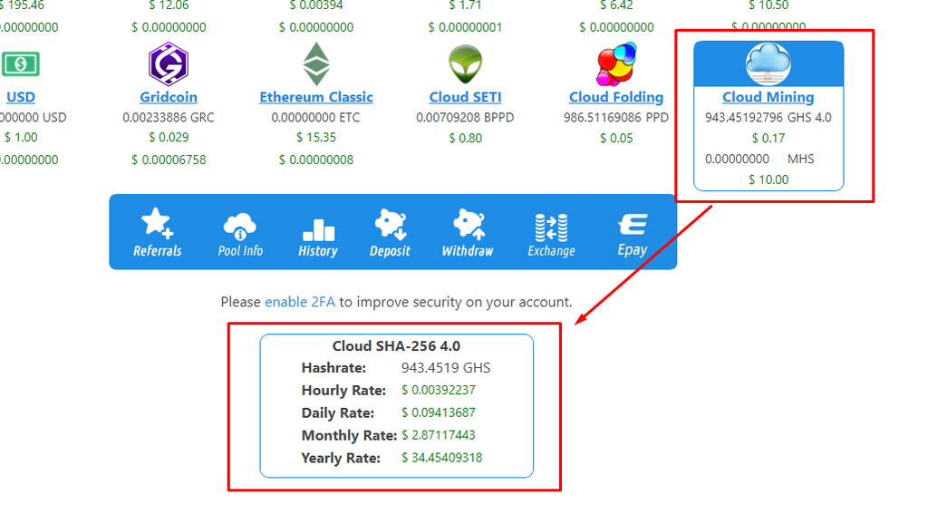This screenshot has height=514, width=928.
Task: Open the Gridcoin link
Action: tap(169, 96)
